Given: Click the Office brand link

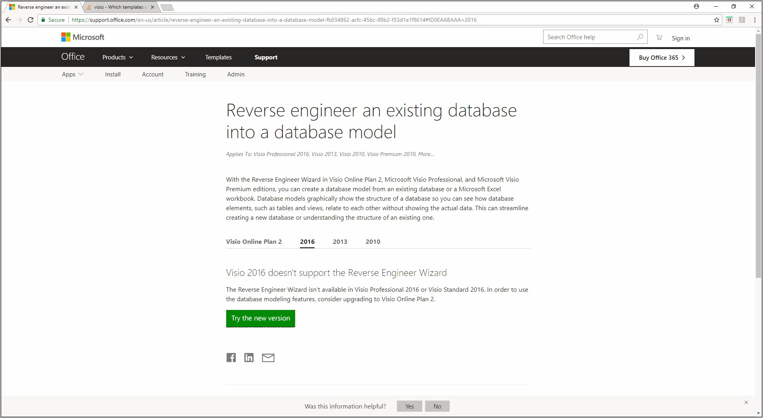Looking at the screenshot, I should pyautogui.click(x=73, y=57).
